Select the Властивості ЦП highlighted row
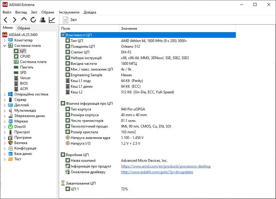 [148, 35]
